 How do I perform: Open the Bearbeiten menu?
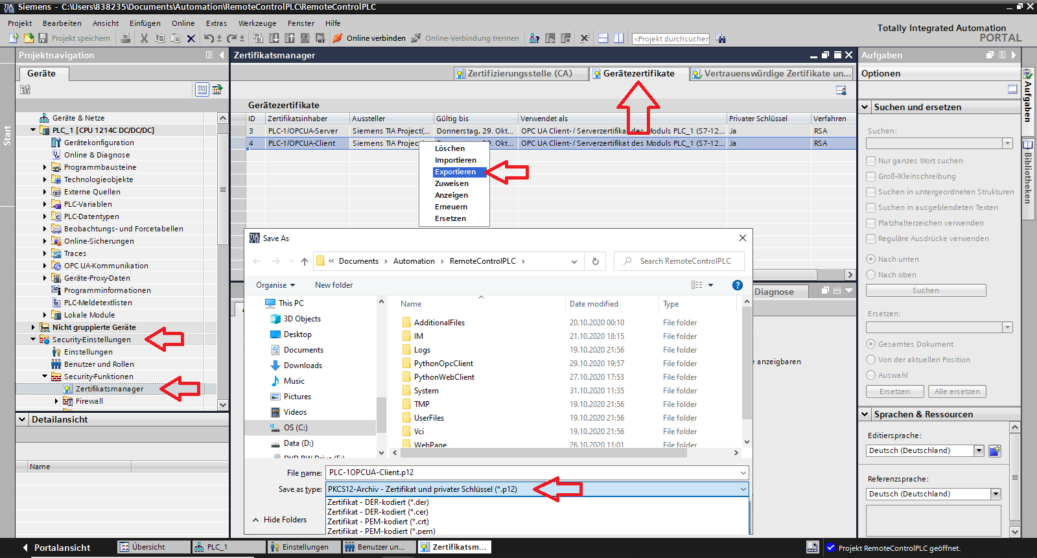click(62, 23)
